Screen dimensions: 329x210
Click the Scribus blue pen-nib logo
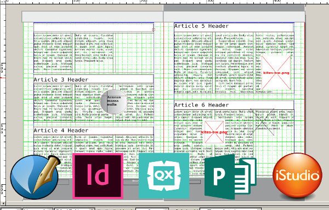coord(35,177)
